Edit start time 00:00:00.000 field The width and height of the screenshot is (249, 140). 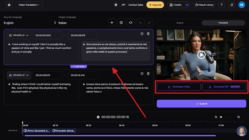[47, 35]
